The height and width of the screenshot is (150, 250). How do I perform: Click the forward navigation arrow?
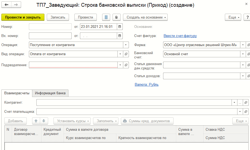pyautogui.click(x=16, y=5)
